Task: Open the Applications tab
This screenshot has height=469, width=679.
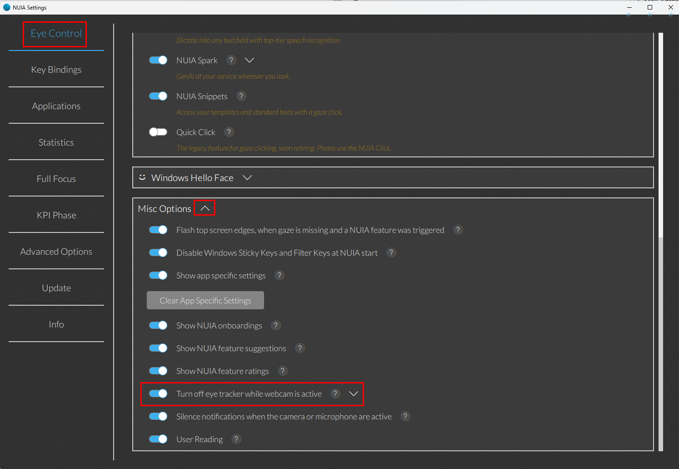Action: (x=56, y=106)
